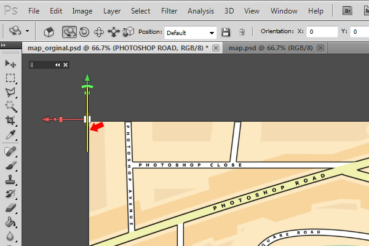Select the Magic Wand tool
The width and height of the screenshot is (369, 246).
pos(10,106)
